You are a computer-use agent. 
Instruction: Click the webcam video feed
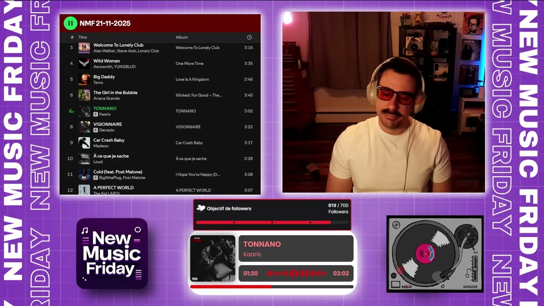[x=383, y=102]
